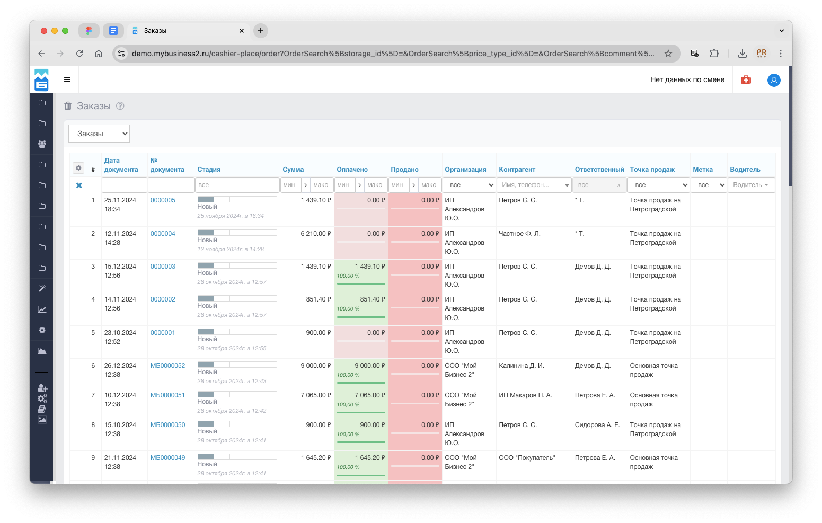Open the blue user profile avatar
822x523 pixels.
(x=774, y=80)
